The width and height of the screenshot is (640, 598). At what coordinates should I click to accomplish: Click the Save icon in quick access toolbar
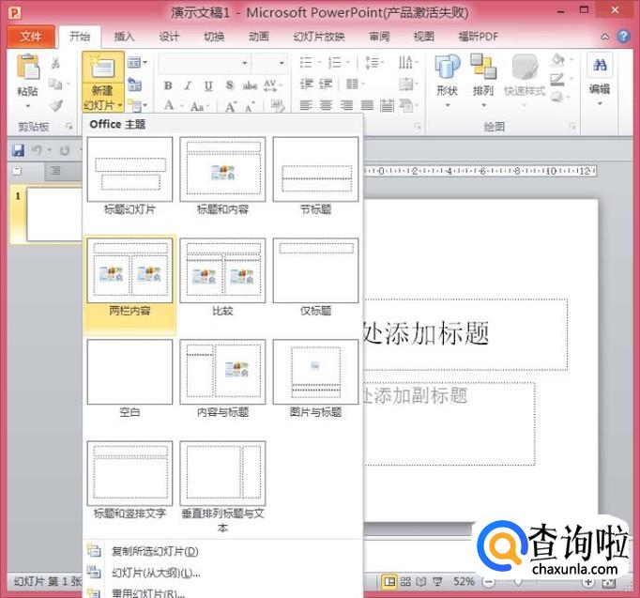pyautogui.click(x=18, y=150)
